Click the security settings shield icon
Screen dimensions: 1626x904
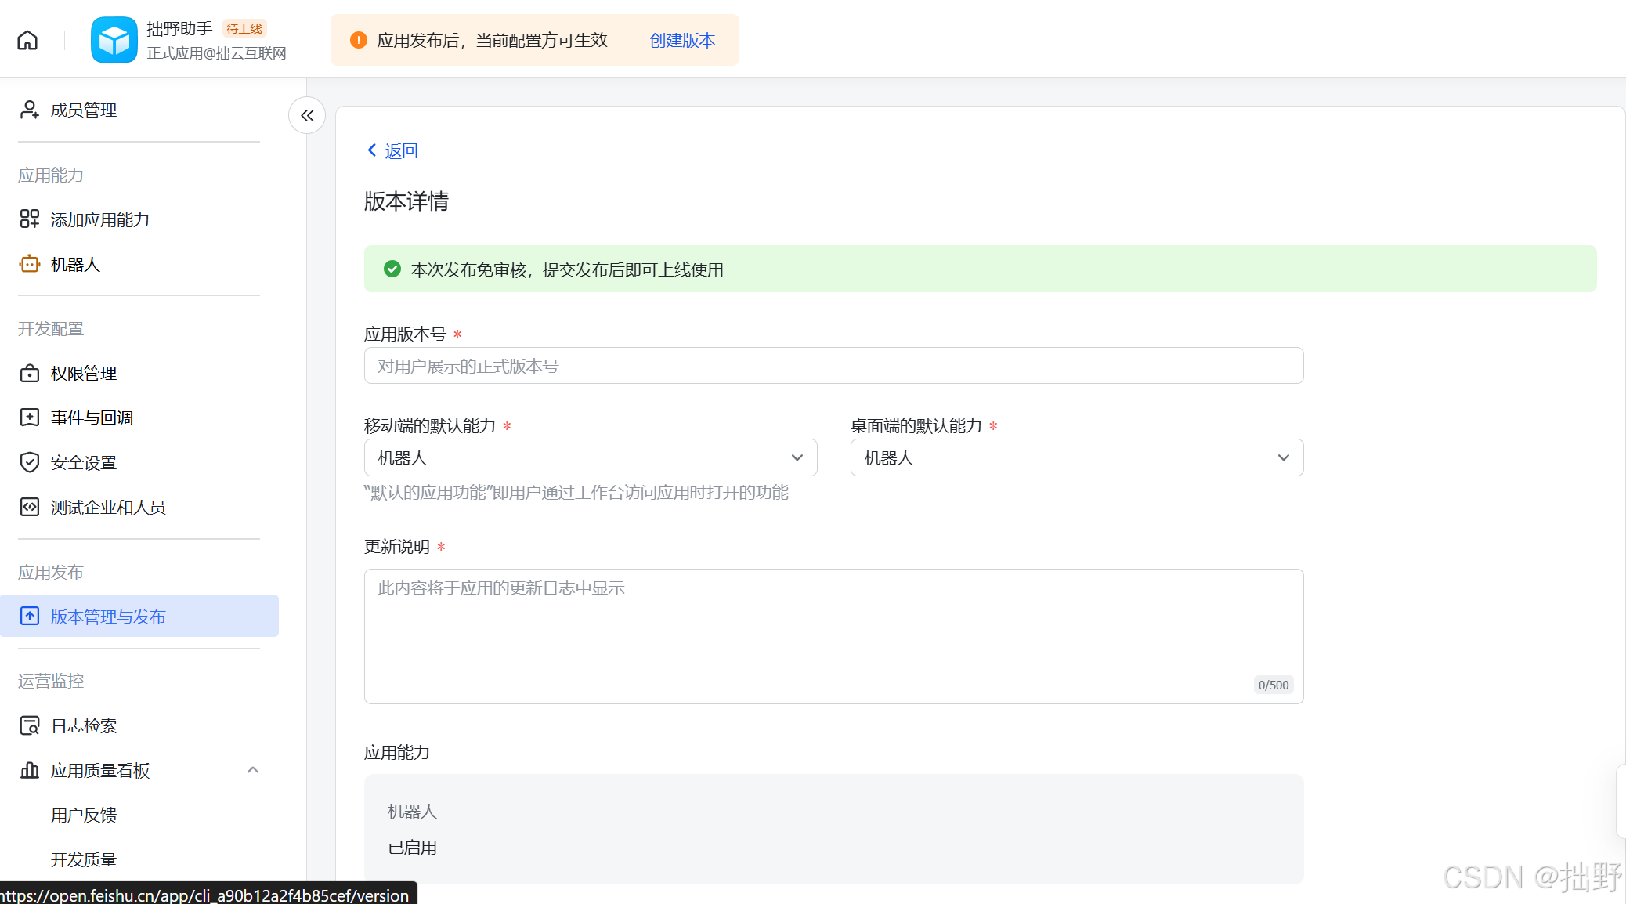coord(29,463)
